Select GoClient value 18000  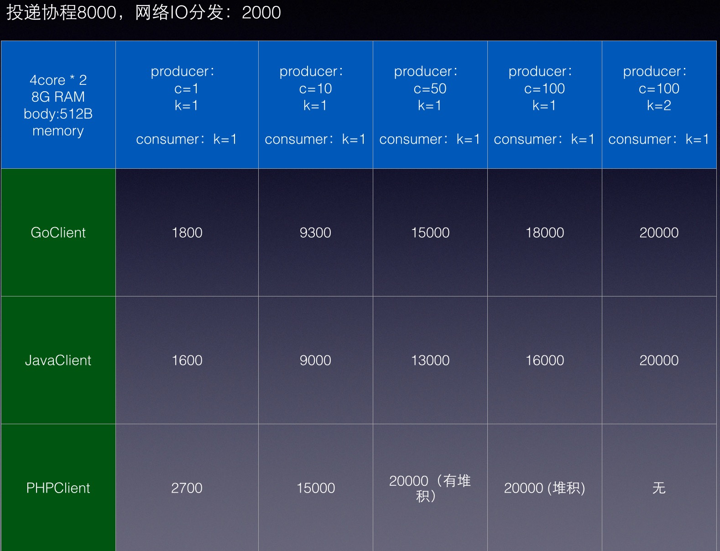(x=545, y=233)
